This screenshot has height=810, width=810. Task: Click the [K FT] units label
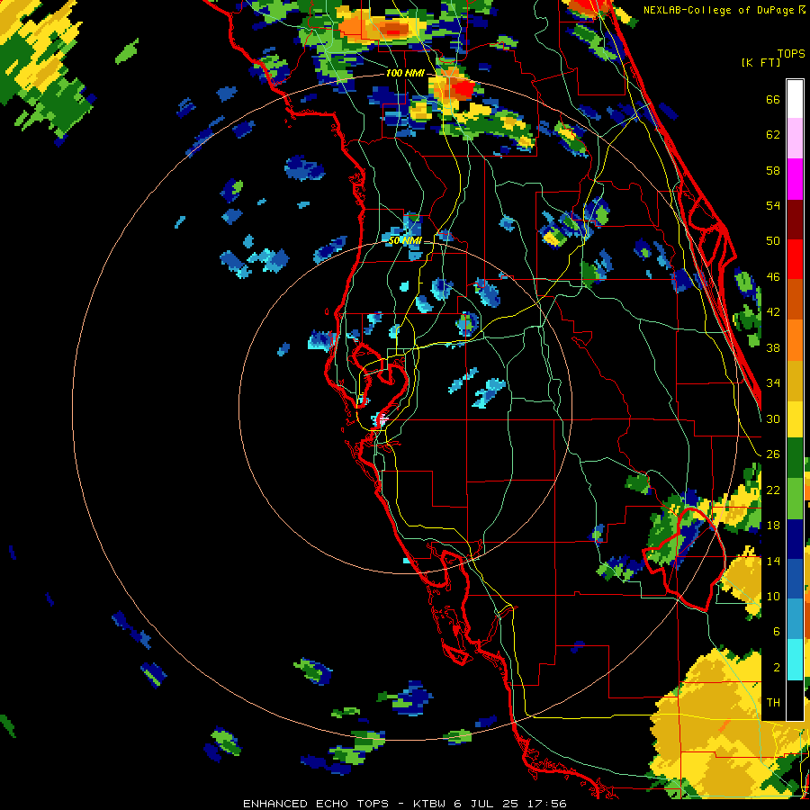click(x=760, y=62)
